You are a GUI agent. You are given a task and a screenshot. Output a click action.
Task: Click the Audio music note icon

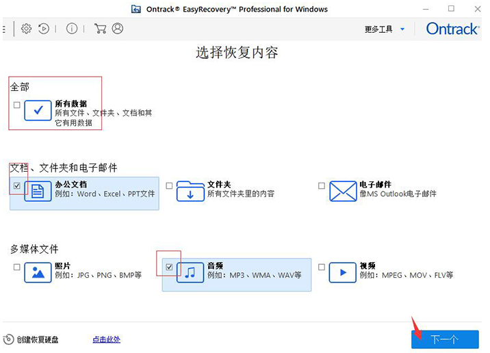click(x=190, y=272)
